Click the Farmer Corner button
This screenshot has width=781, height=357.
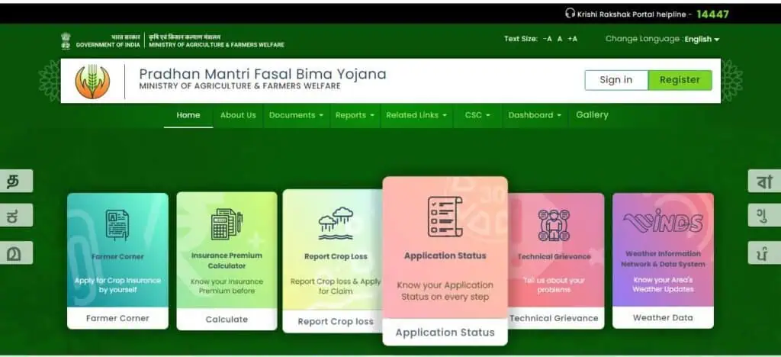117,318
